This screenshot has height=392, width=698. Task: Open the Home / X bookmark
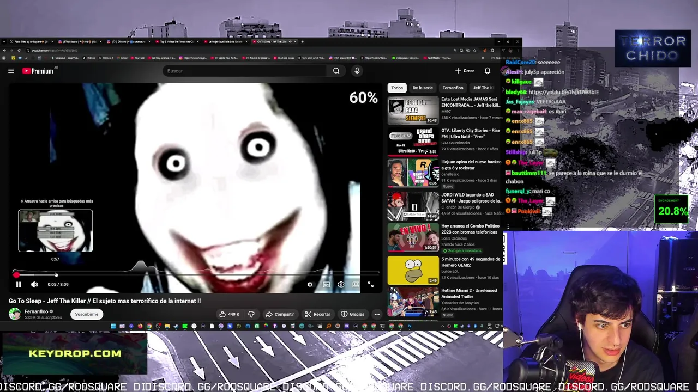click(106, 58)
